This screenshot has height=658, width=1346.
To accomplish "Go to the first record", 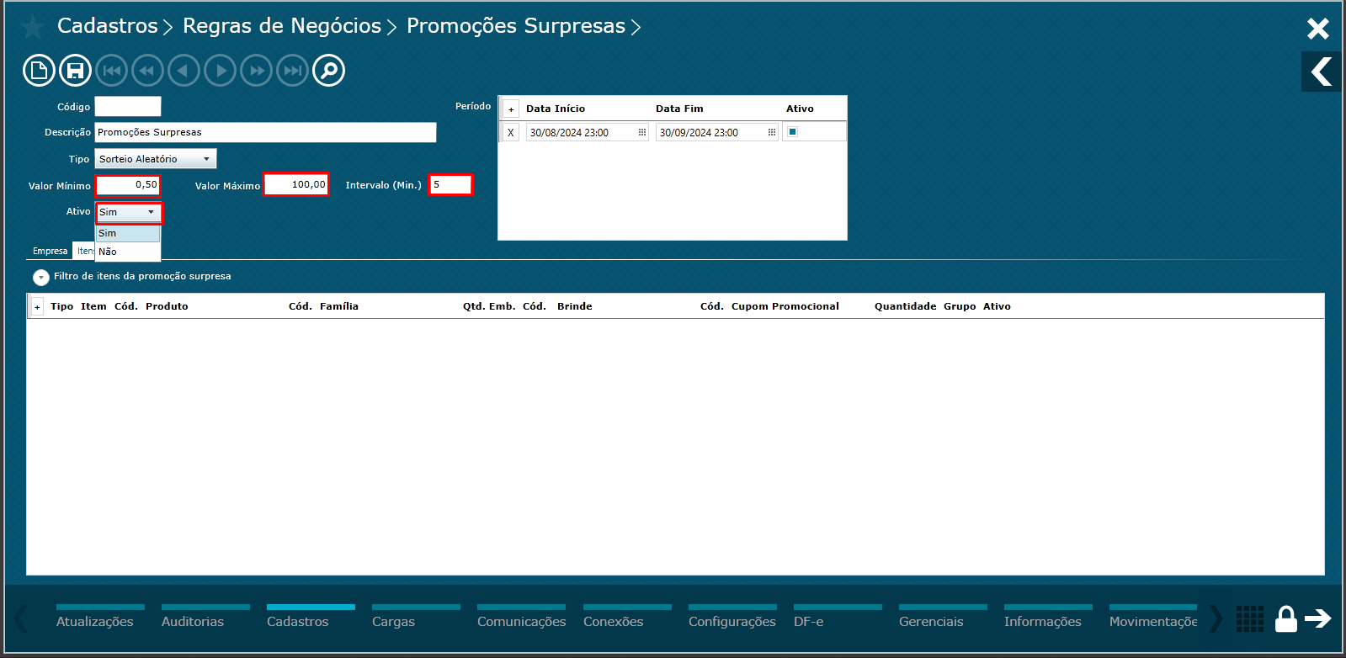I will (111, 71).
